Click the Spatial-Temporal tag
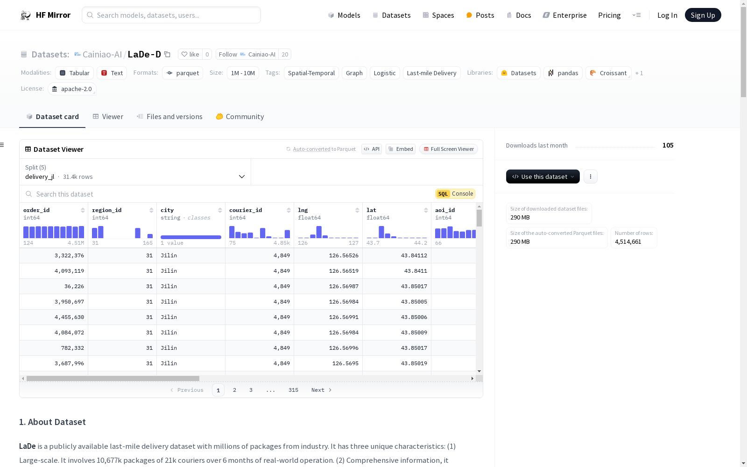 (x=311, y=73)
